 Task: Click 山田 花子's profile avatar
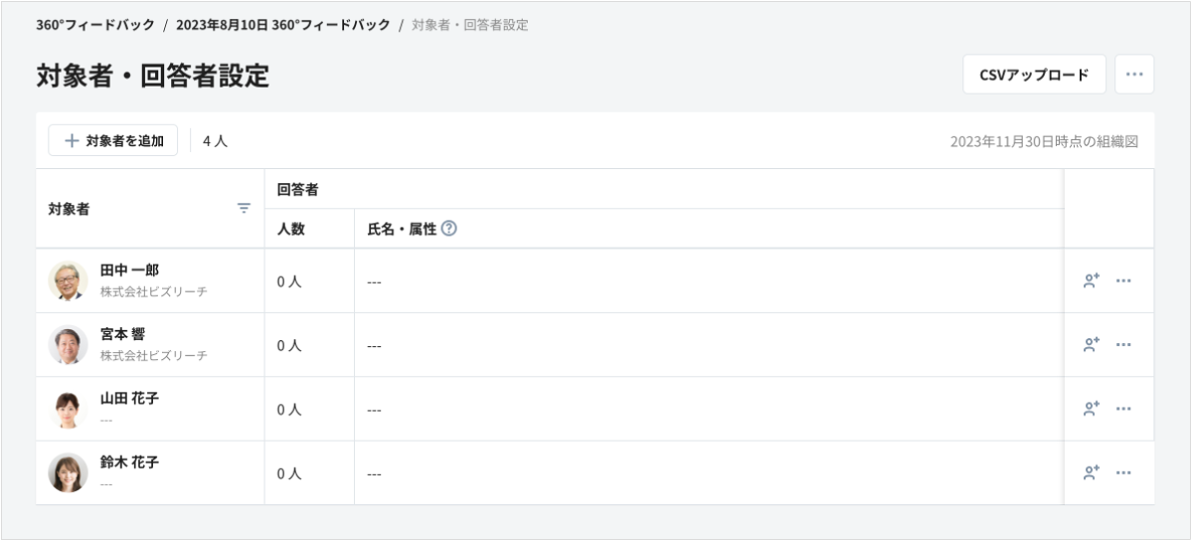tap(68, 409)
